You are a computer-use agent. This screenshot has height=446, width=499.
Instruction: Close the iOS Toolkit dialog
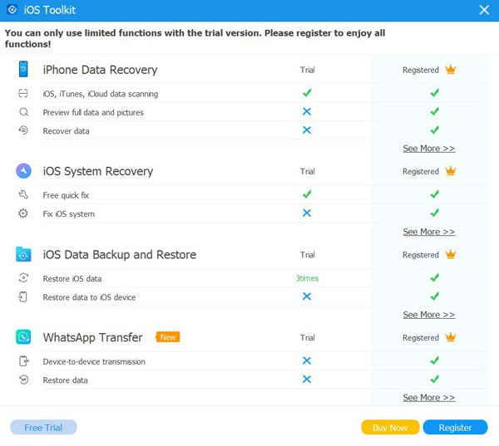(484, 10)
